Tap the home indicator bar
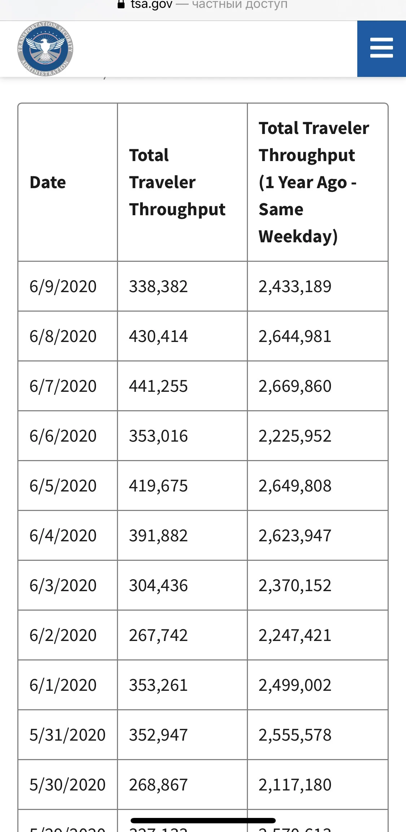The height and width of the screenshot is (832, 406). (x=203, y=820)
